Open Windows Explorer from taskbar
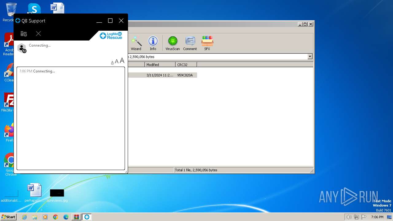The width and height of the screenshot is (393, 221). click(35, 217)
